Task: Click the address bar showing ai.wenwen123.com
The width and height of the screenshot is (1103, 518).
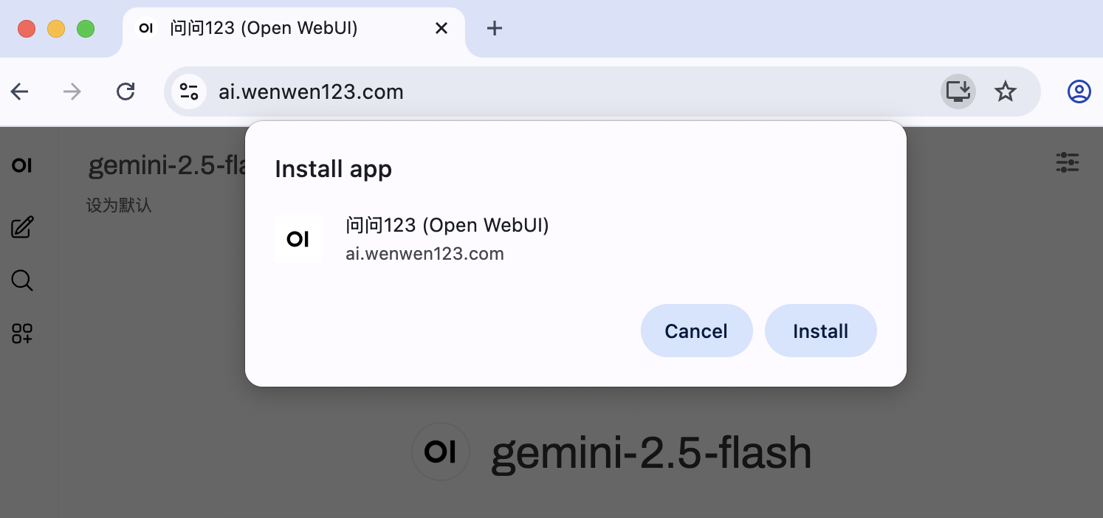Action: [311, 91]
